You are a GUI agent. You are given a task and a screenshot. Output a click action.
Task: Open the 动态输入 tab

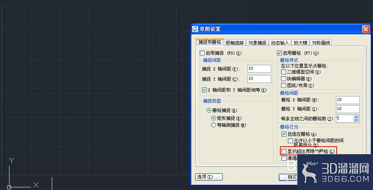(280, 43)
